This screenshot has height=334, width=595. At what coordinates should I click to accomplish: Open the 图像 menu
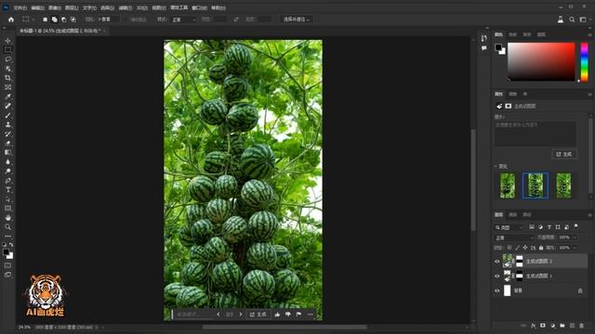click(x=55, y=7)
